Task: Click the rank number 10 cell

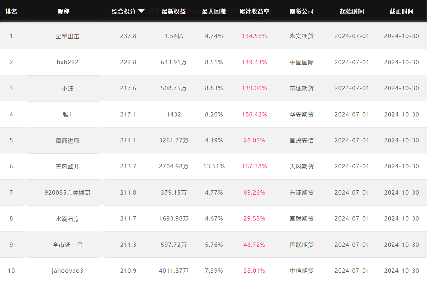Action: [x=11, y=271]
